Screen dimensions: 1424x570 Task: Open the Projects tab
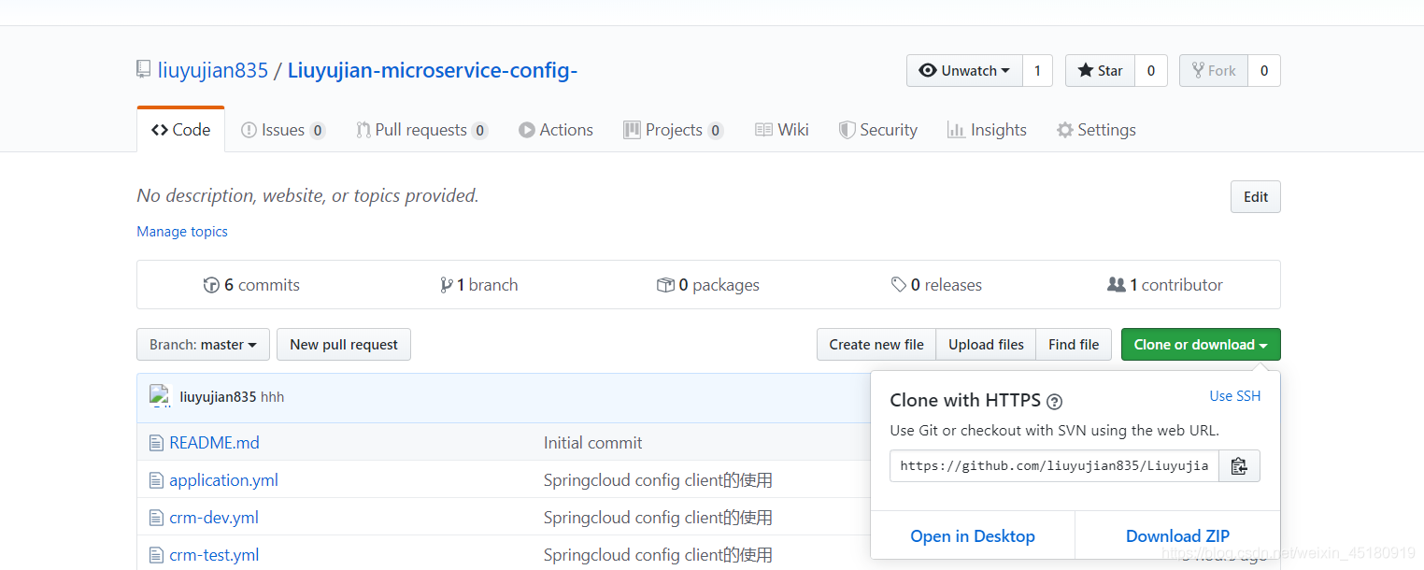pyautogui.click(x=673, y=130)
